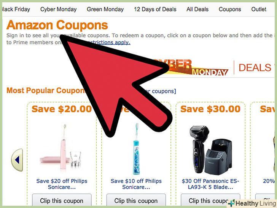The image size is (277, 208).
Task: Click the Healthy Living logo watermark
Action: click(x=252, y=203)
